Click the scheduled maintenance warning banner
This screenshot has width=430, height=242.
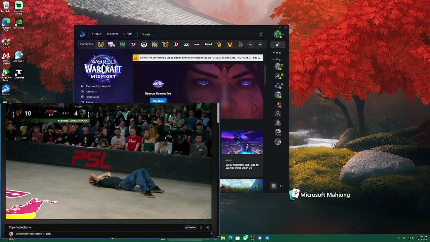(198, 58)
